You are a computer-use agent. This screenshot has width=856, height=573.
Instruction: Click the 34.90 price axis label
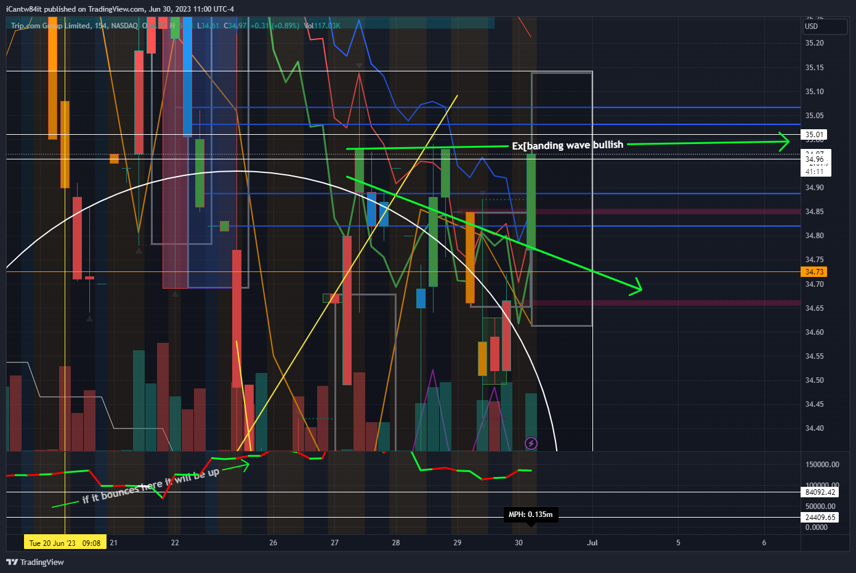coord(814,188)
